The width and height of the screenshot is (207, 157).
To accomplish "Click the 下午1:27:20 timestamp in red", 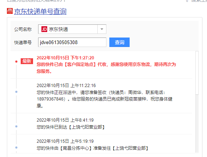I will [82, 58].
